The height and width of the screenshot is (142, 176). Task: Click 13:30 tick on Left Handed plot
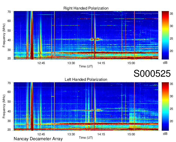point(71,134)
